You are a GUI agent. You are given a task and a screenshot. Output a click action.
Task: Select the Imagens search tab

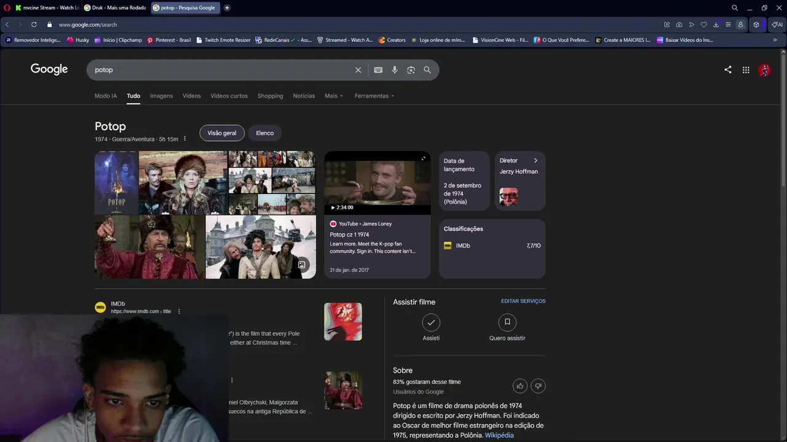tap(162, 96)
